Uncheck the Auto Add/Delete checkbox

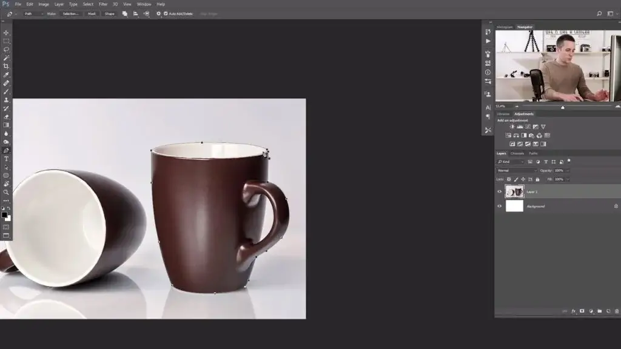166,13
